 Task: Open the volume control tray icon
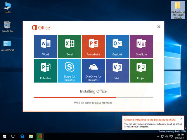pyautogui.click(x=167, y=136)
